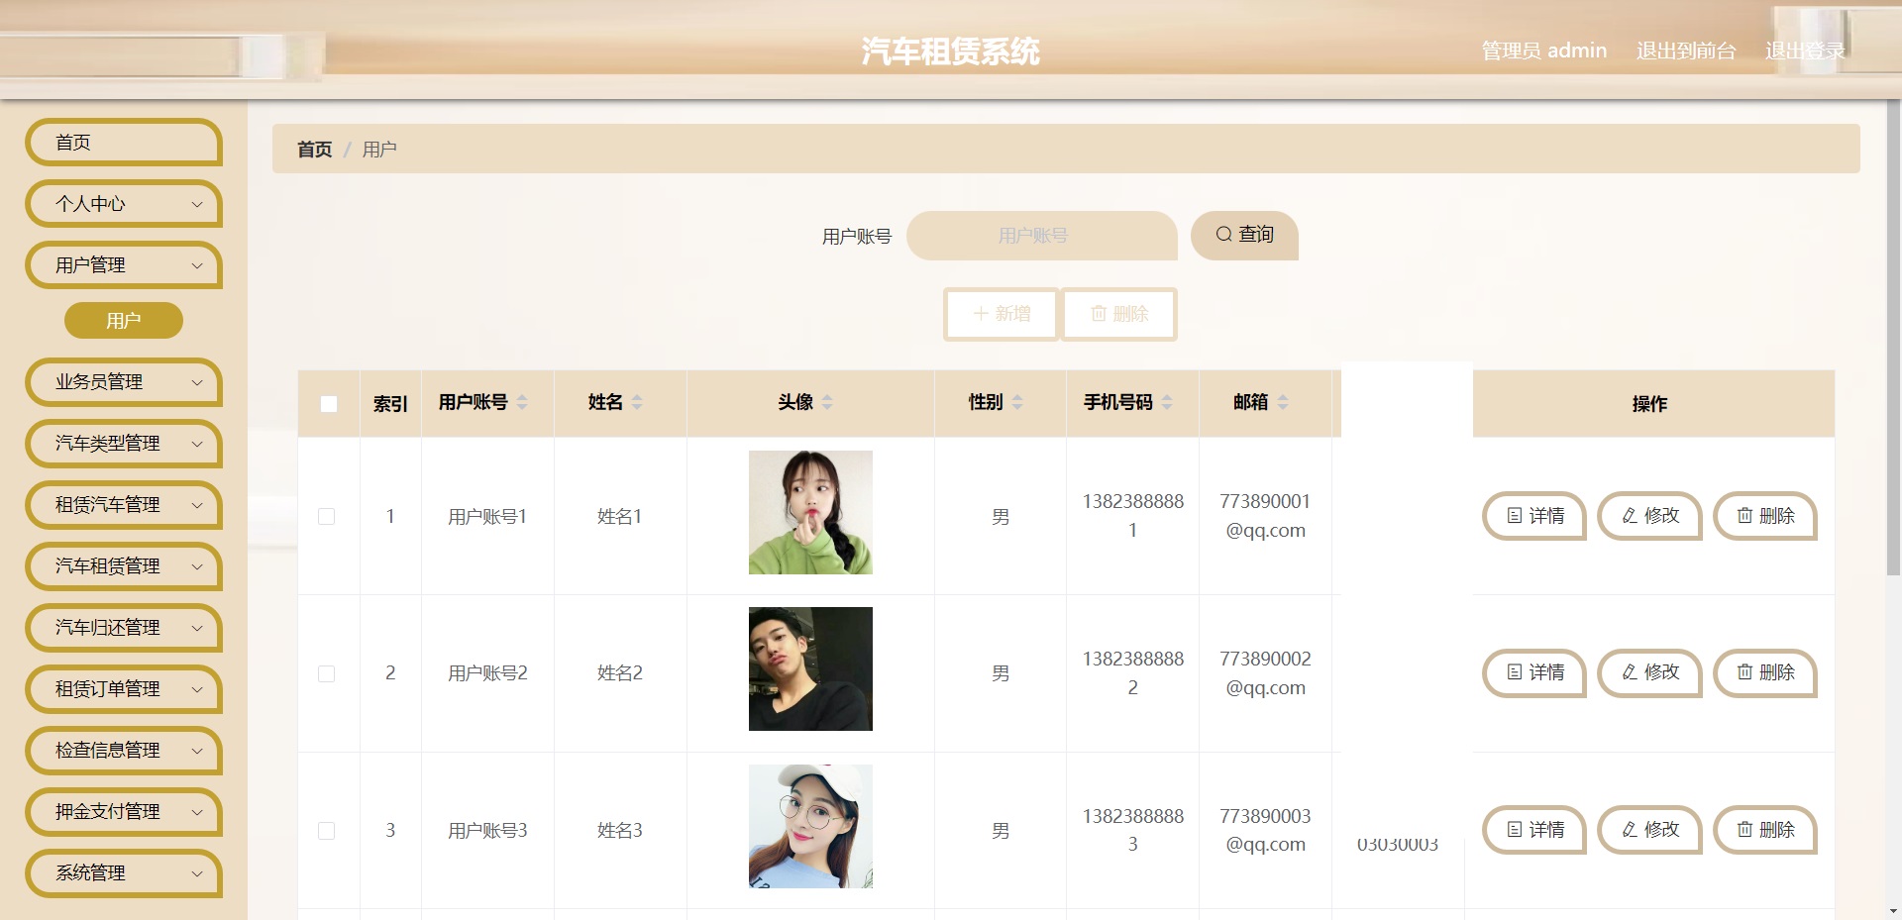This screenshot has height=920, width=1902.
Task: Select the 用户 submenu item
Action: tap(124, 321)
